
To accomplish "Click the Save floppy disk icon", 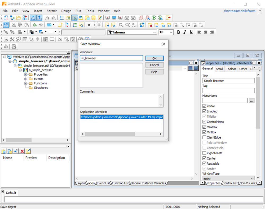I will pos(6,25).
